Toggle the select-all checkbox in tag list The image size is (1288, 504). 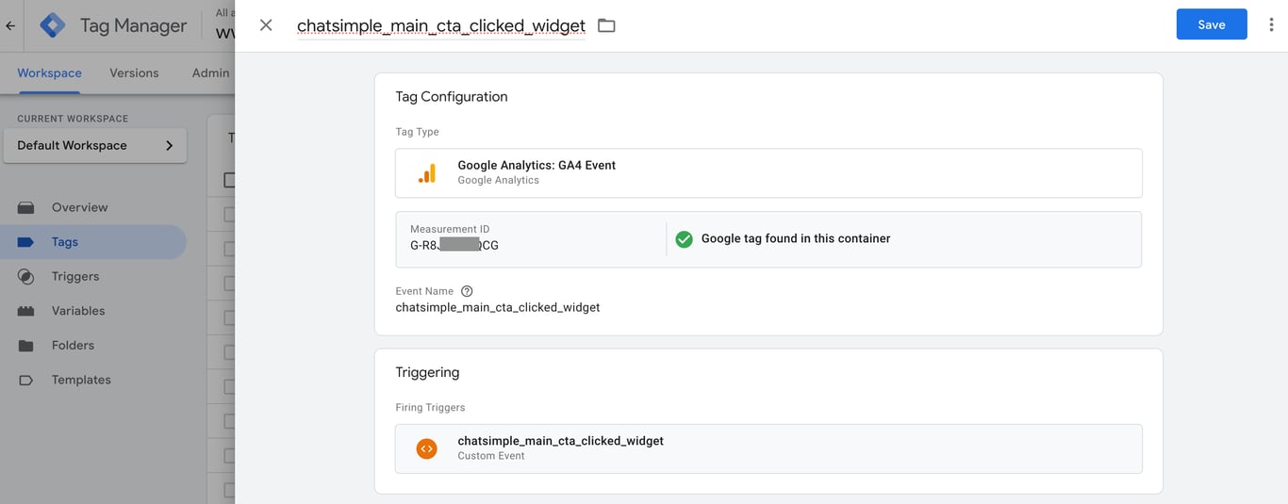pyautogui.click(x=229, y=179)
